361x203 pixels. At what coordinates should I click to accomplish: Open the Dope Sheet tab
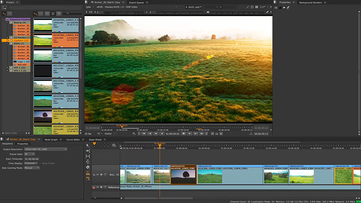tap(95, 139)
